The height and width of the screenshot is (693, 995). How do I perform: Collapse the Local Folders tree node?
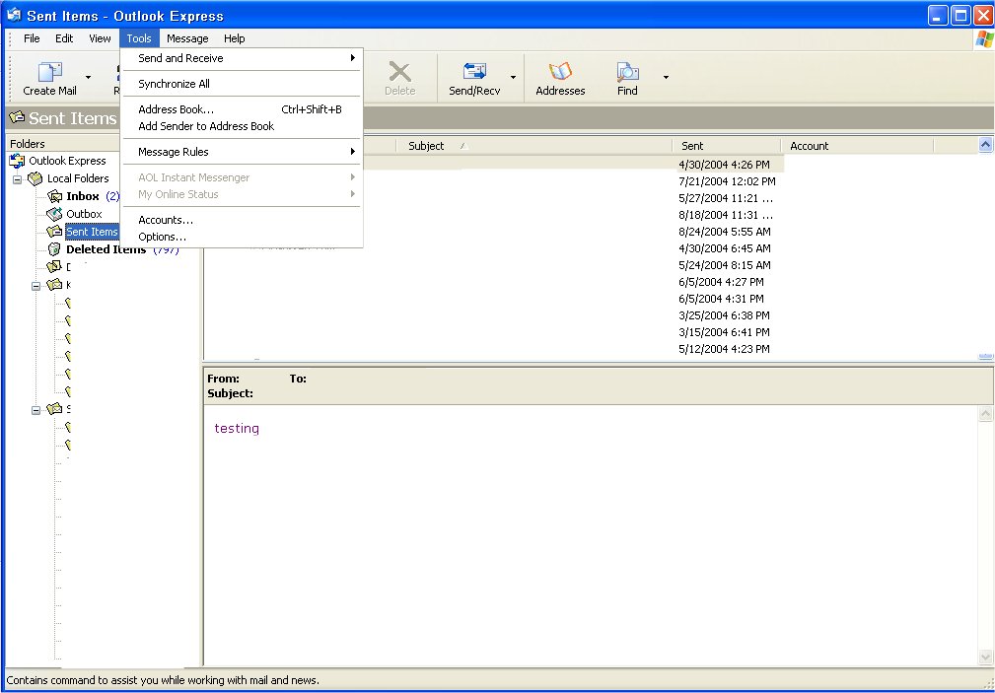[x=17, y=179]
